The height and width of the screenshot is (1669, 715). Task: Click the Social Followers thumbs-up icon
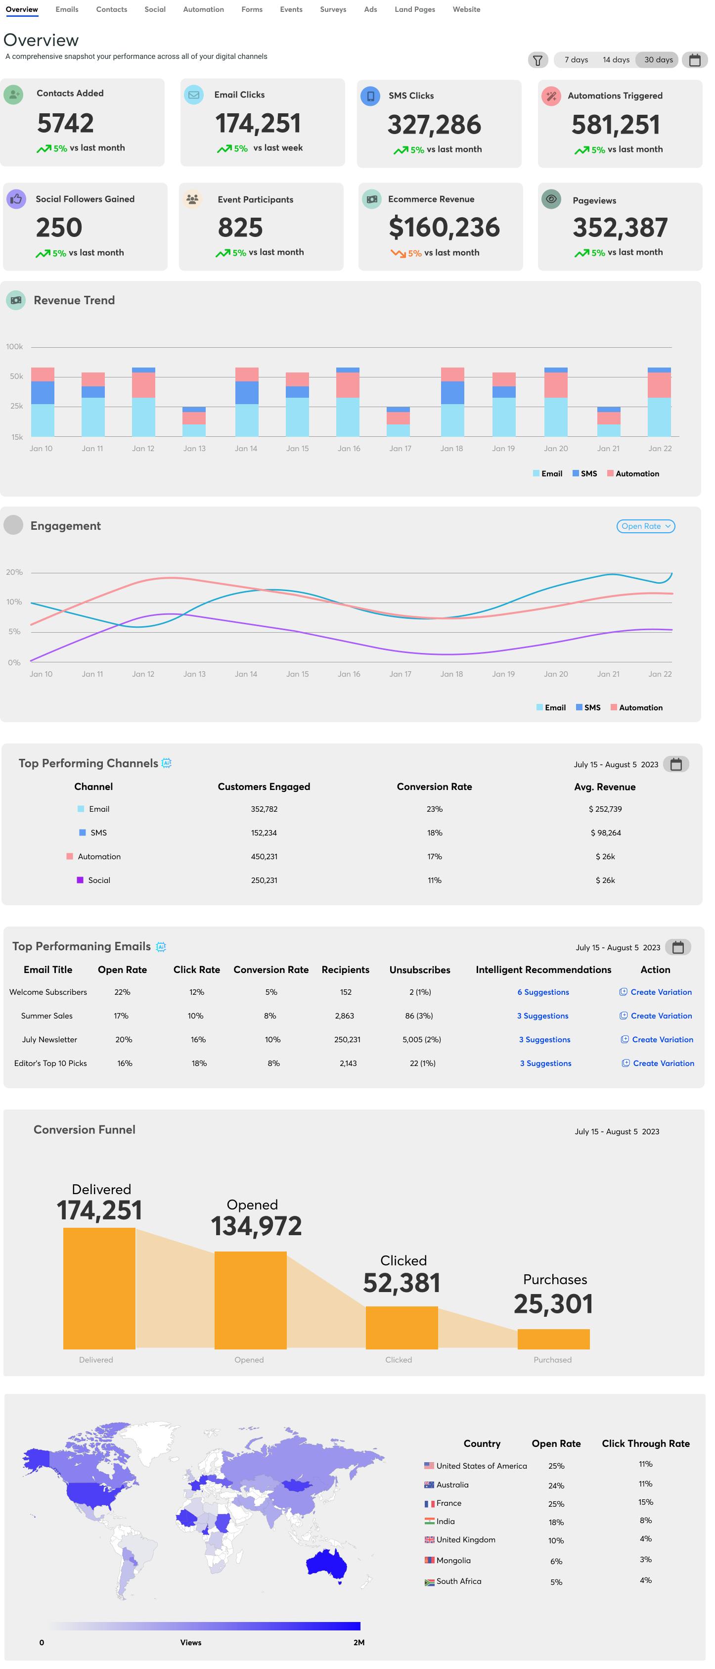point(16,199)
